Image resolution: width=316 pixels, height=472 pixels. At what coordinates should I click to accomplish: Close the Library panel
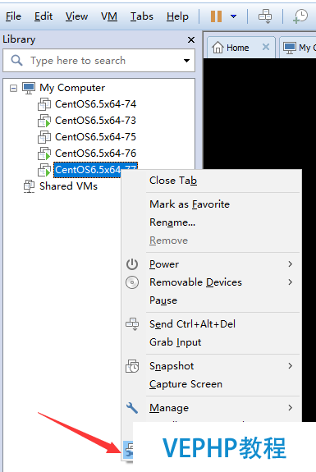190,39
